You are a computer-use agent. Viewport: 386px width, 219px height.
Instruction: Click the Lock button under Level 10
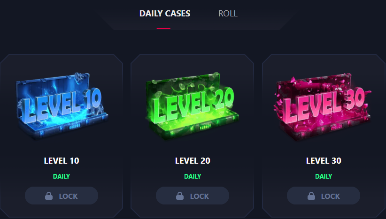(x=62, y=196)
